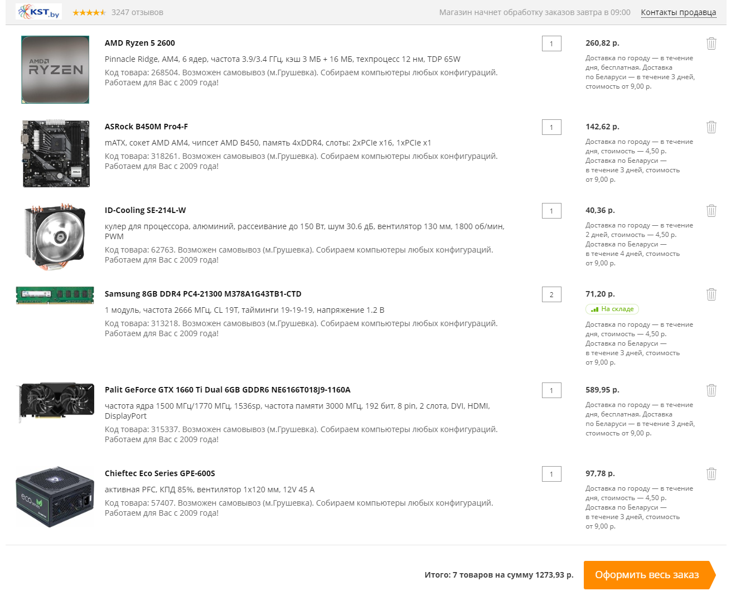This screenshot has width=731, height=591.
Task: Remove ASRock B450M Pro4-F with trash icon
Action: coord(711,127)
